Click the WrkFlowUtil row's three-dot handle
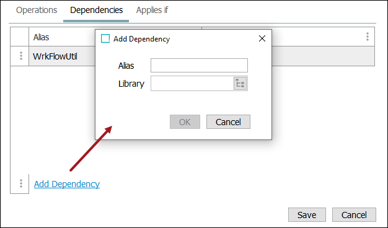 coord(21,56)
